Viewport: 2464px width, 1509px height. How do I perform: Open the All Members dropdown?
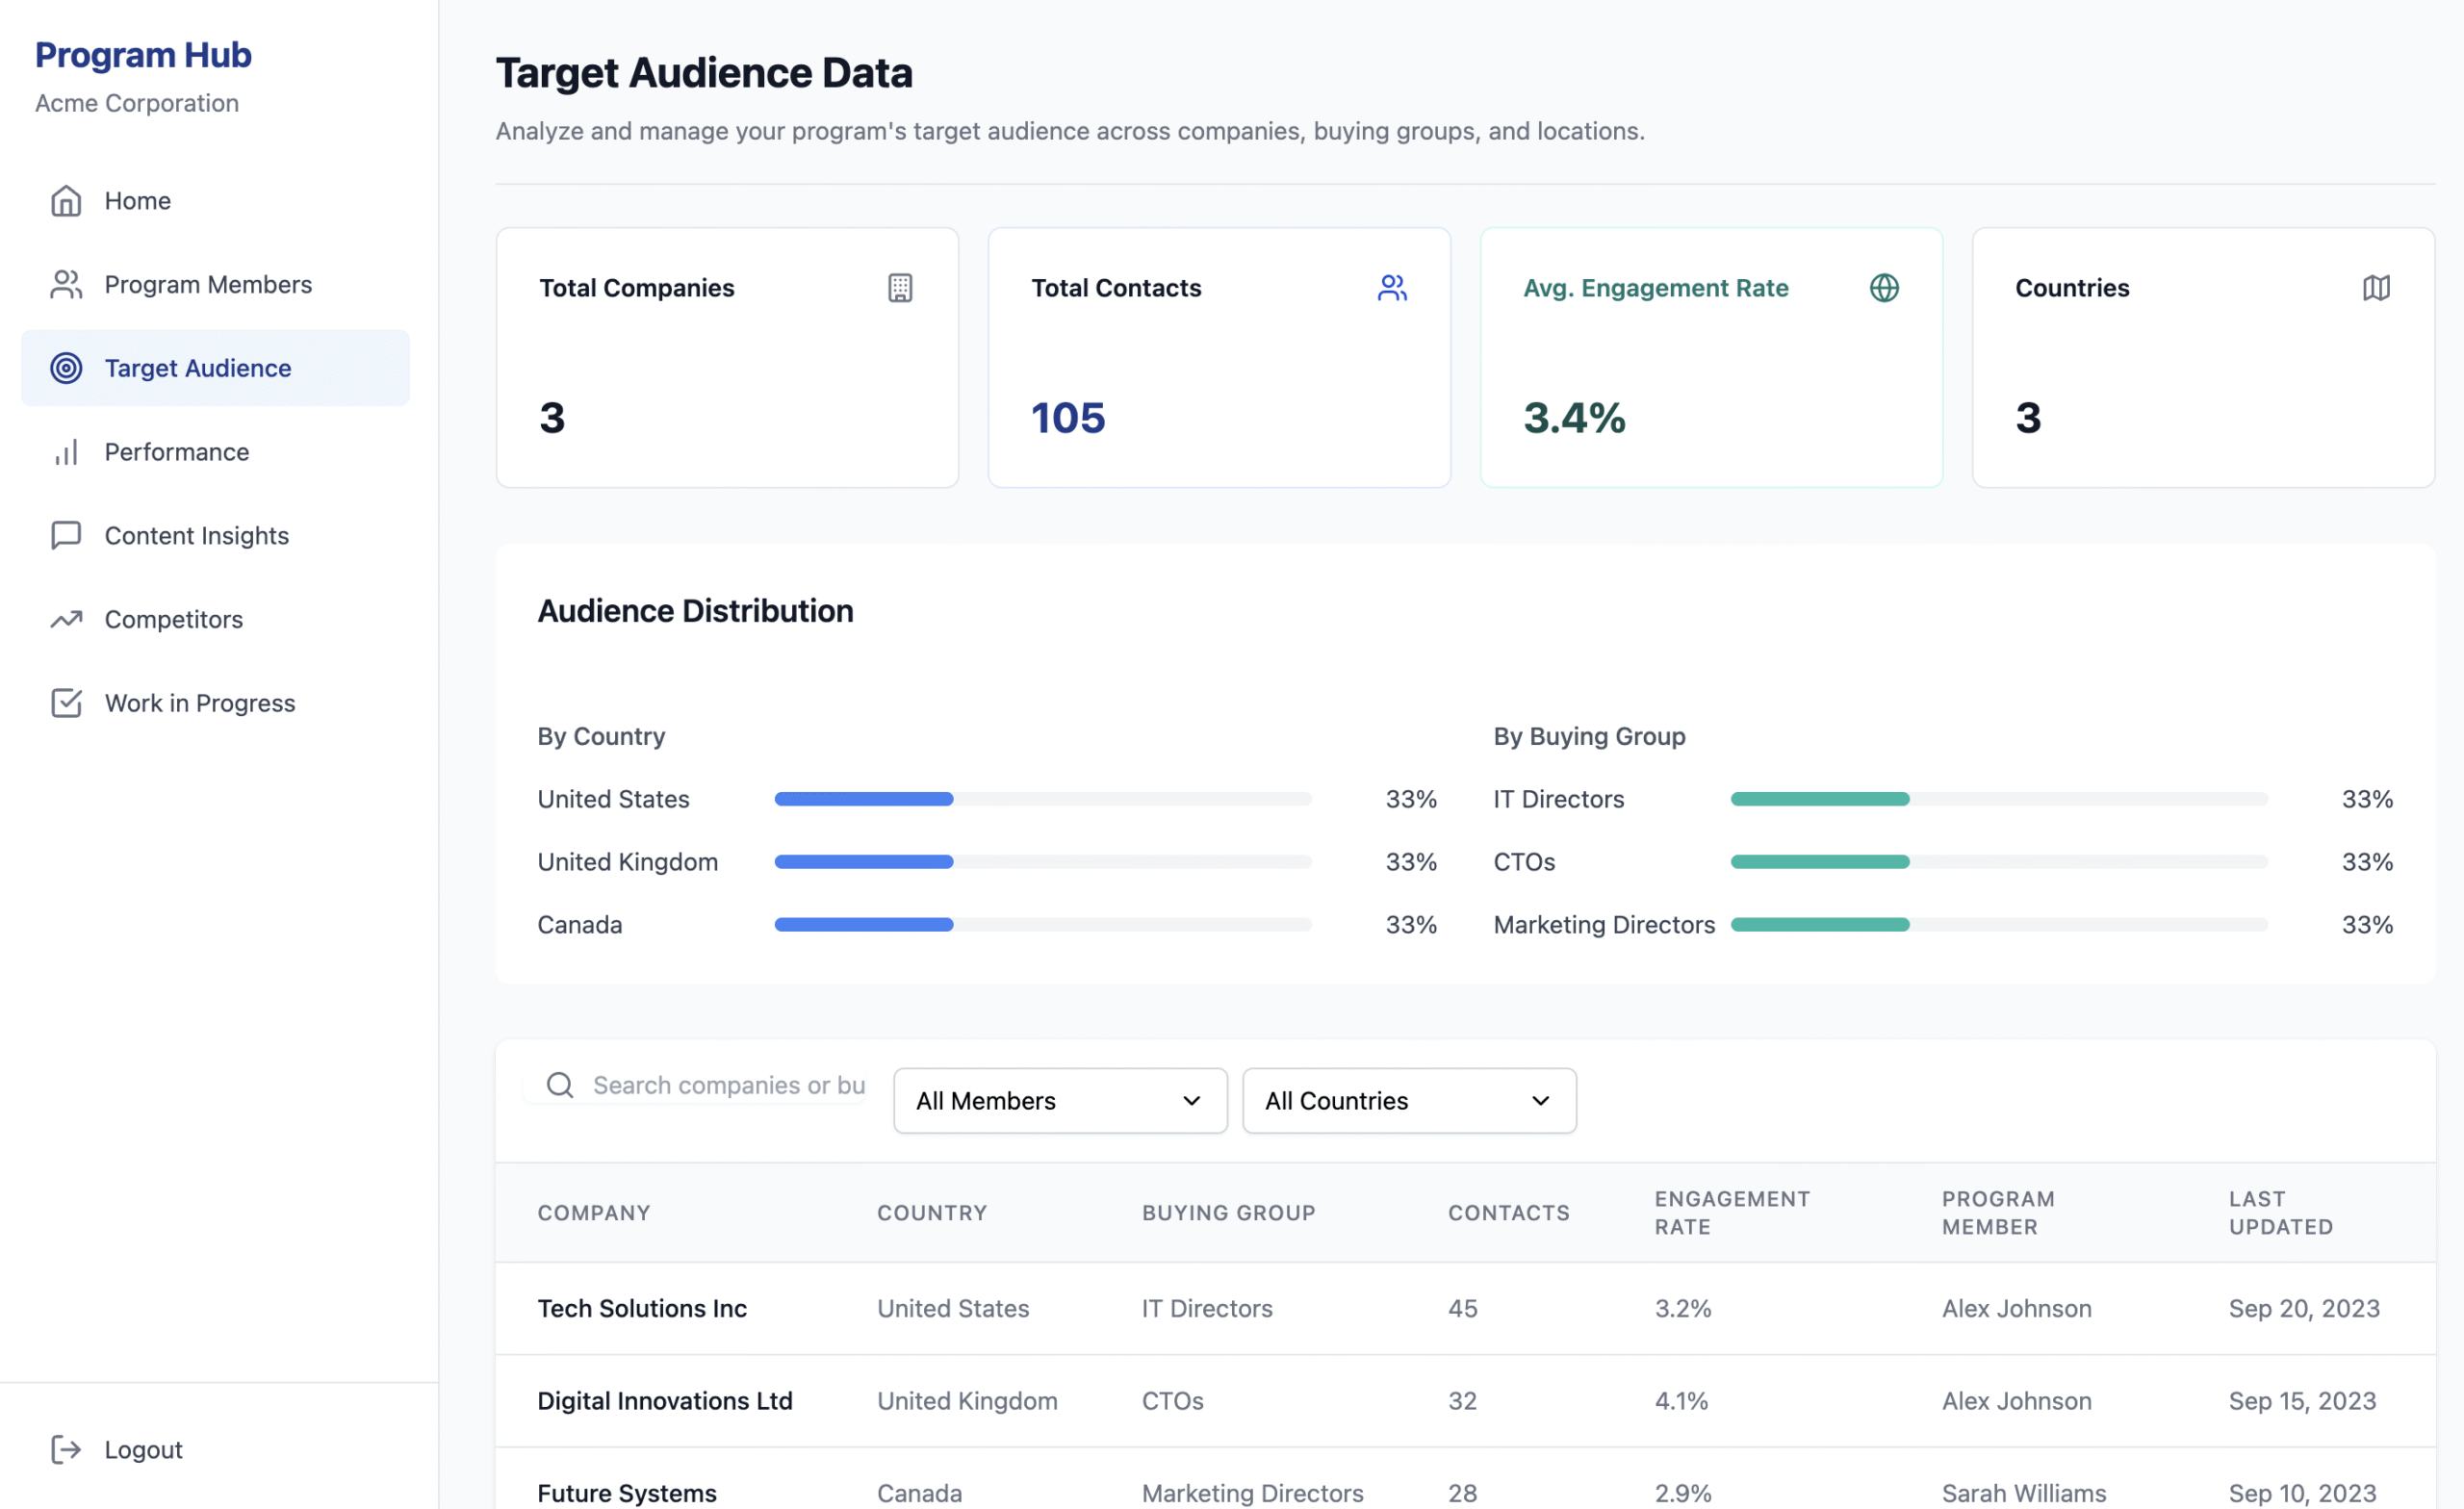[1060, 1101]
